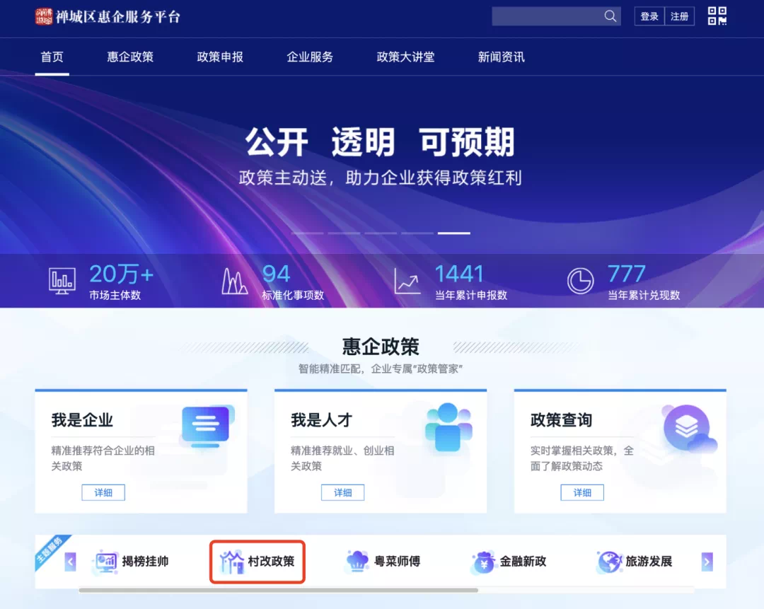
Task: Go to 政策申报 menu
Action: point(220,57)
